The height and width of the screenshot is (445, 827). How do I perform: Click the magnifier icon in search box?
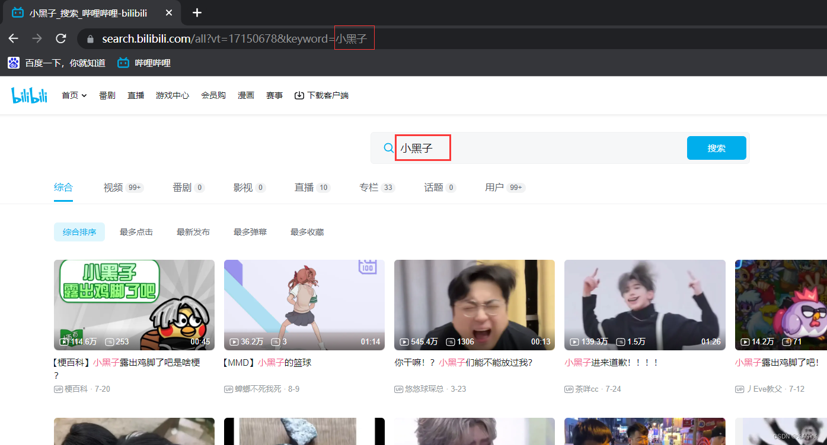tap(388, 148)
